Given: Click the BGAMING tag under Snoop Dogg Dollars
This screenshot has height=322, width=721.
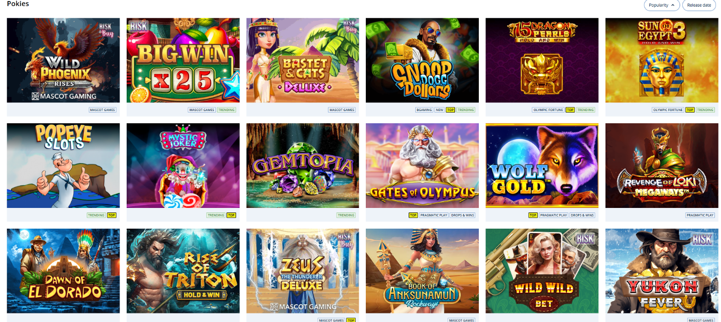Looking at the screenshot, I should point(424,110).
